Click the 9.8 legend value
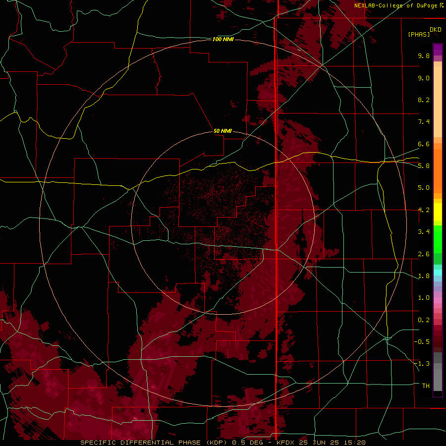Image resolution: width=446 pixels, height=446 pixels. (424, 56)
